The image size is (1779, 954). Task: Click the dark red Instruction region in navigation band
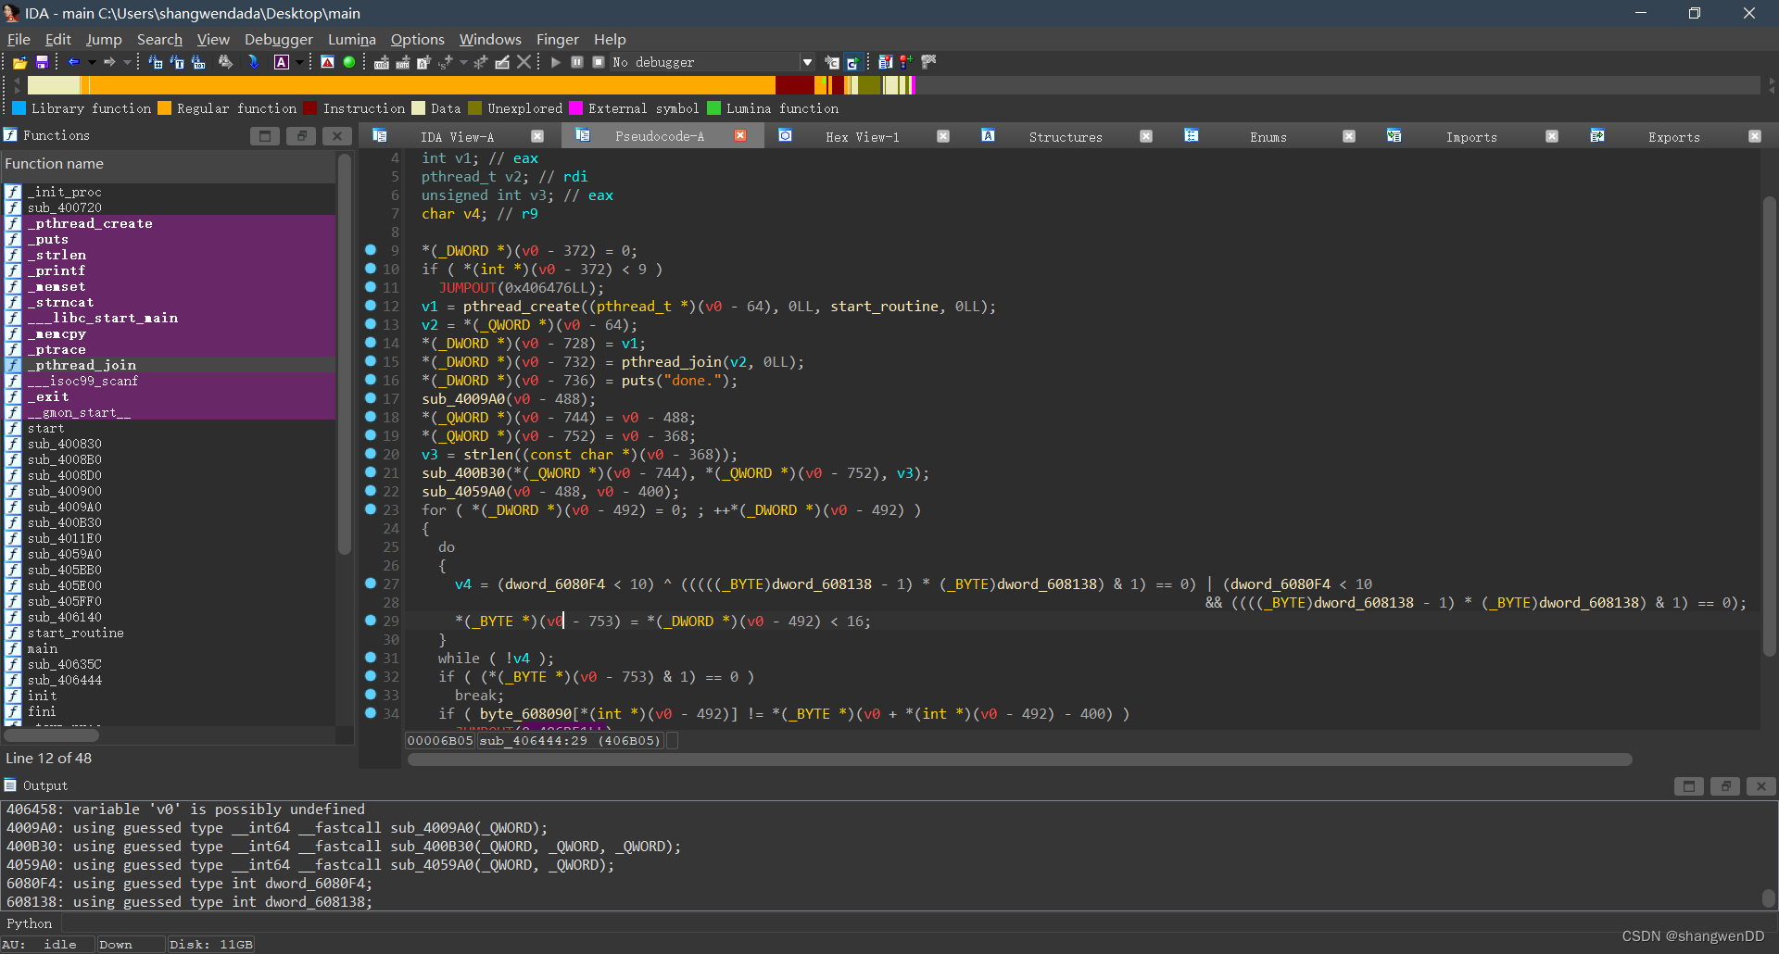[794, 85]
